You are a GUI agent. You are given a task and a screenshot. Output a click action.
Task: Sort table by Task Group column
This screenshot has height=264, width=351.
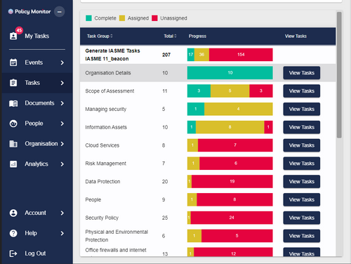point(100,36)
